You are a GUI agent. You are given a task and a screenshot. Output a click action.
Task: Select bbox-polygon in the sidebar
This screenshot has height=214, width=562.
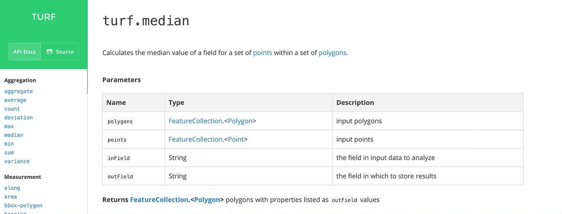pos(23,205)
